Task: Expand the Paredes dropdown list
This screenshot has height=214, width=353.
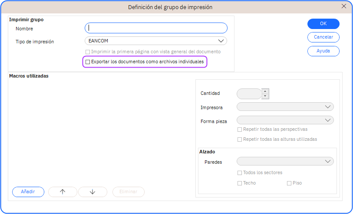Action: pos(285,162)
